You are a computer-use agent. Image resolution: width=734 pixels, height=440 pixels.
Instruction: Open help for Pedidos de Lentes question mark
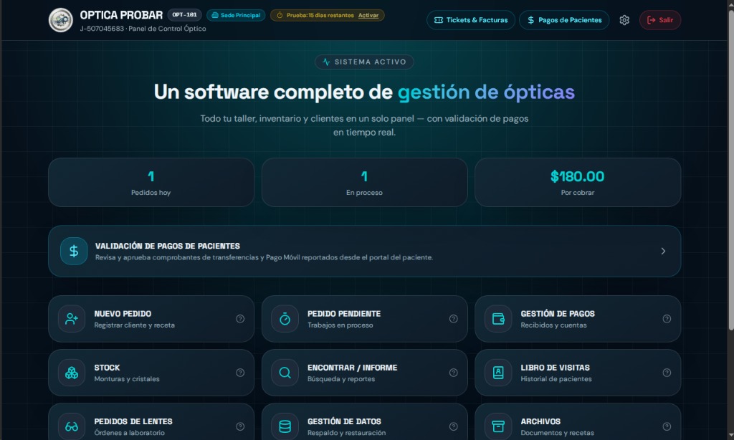[x=240, y=426]
